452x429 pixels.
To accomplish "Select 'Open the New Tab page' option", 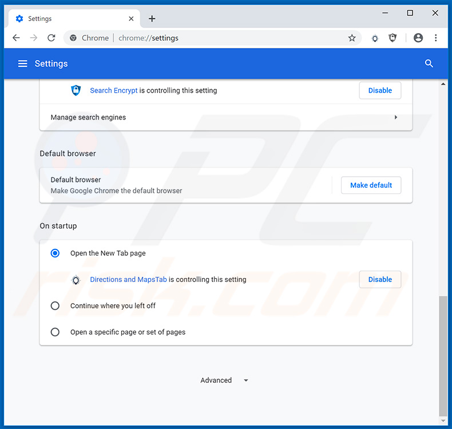I will point(55,253).
